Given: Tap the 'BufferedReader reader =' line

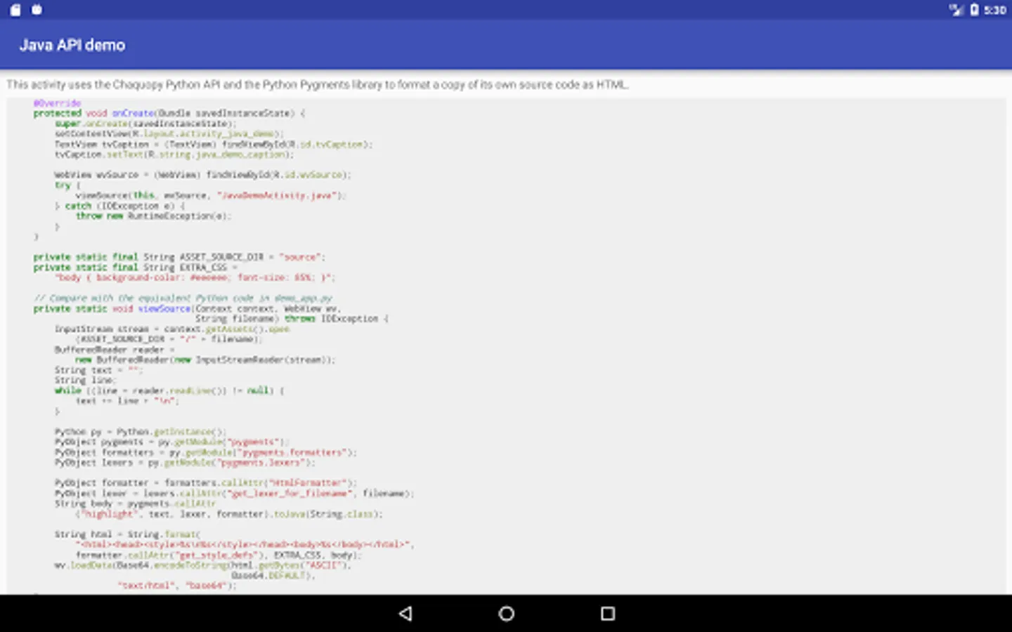Looking at the screenshot, I should [115, 350].
